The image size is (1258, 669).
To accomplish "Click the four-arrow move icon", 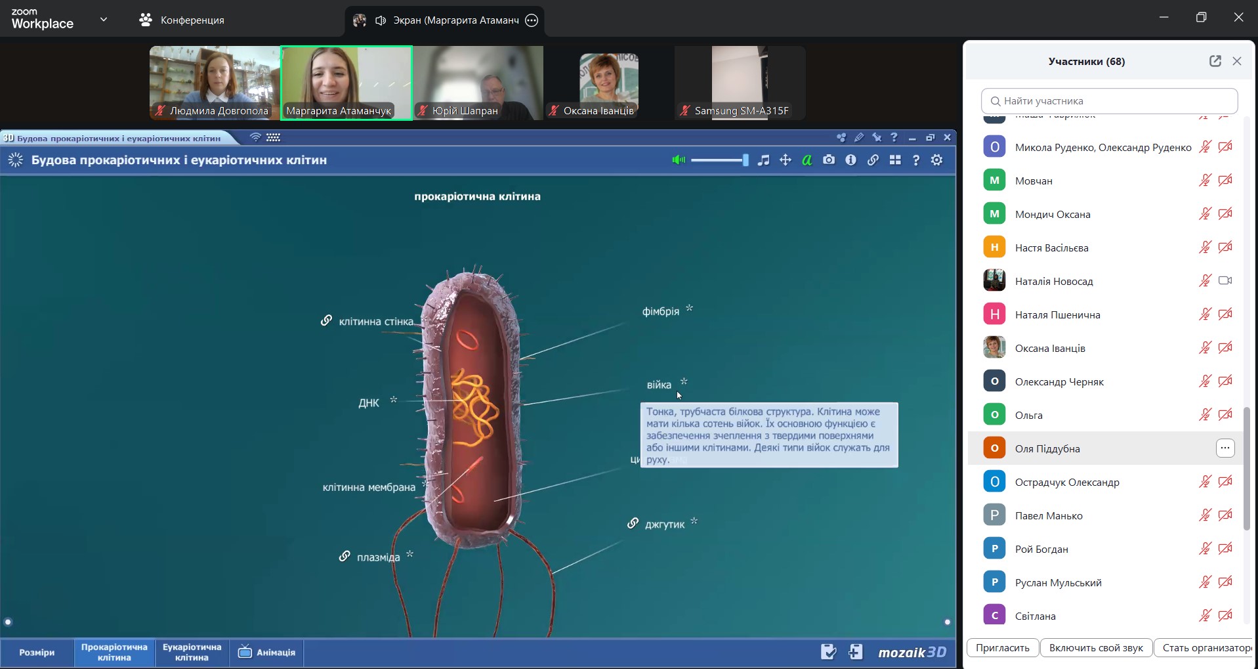I will tap(785, 160).
